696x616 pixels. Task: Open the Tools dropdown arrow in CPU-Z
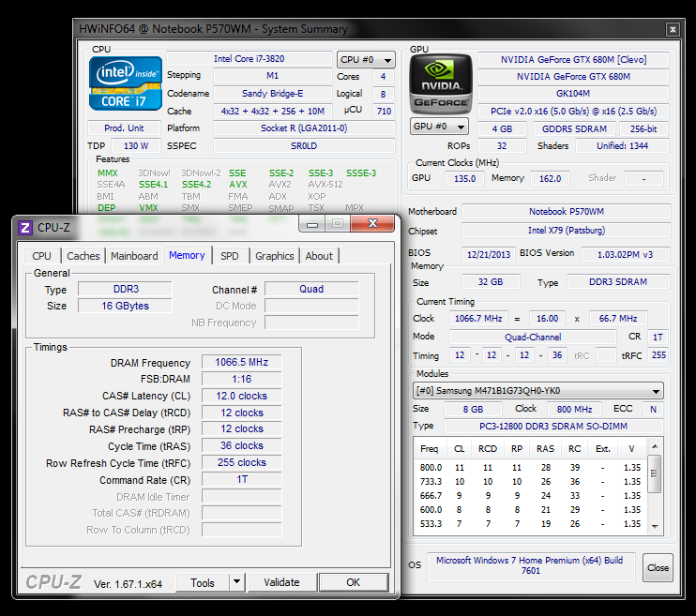237,582
